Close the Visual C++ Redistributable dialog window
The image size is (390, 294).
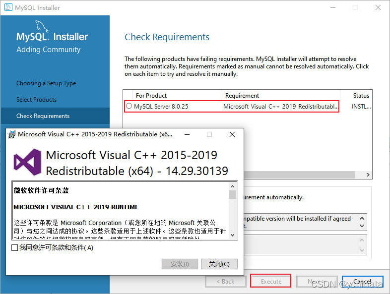[232, 134]
